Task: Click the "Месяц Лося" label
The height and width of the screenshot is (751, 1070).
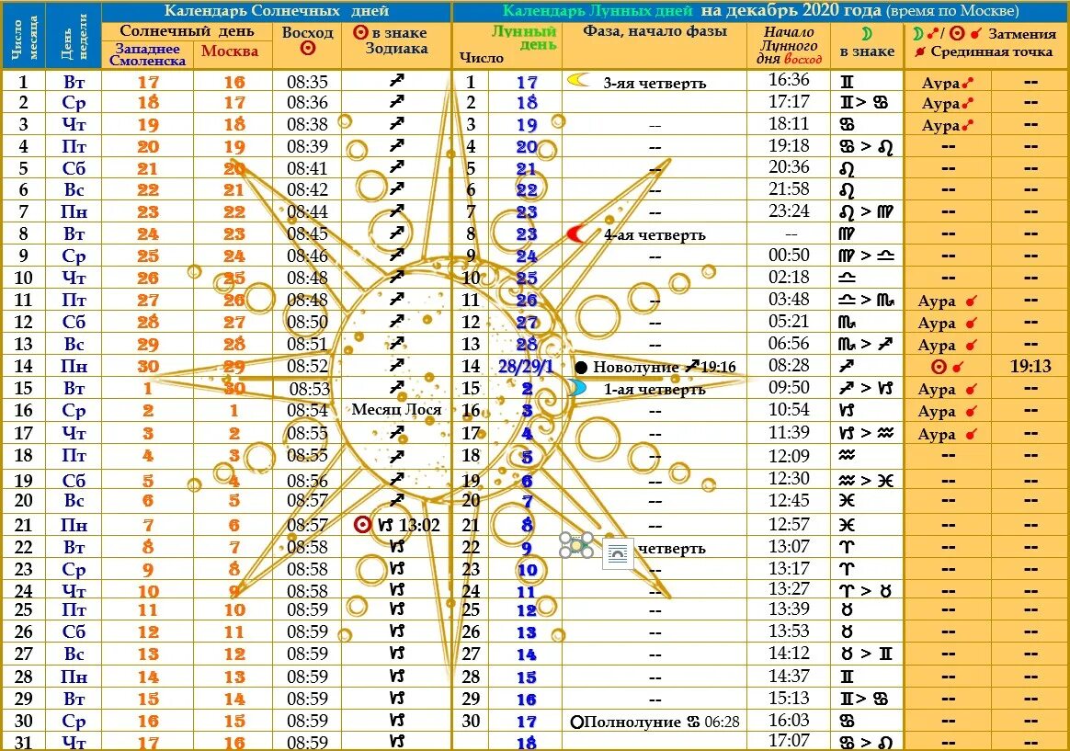Action: point(396,410)
